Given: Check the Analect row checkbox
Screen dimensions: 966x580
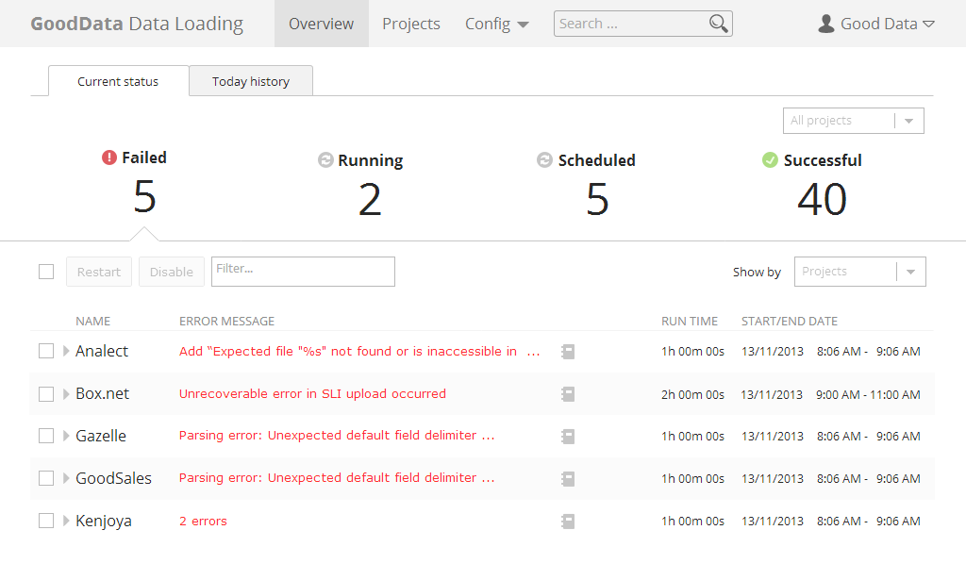Looking at the screenshot, I should point(46,351).
